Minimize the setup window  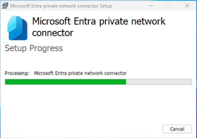click(151, 6)
